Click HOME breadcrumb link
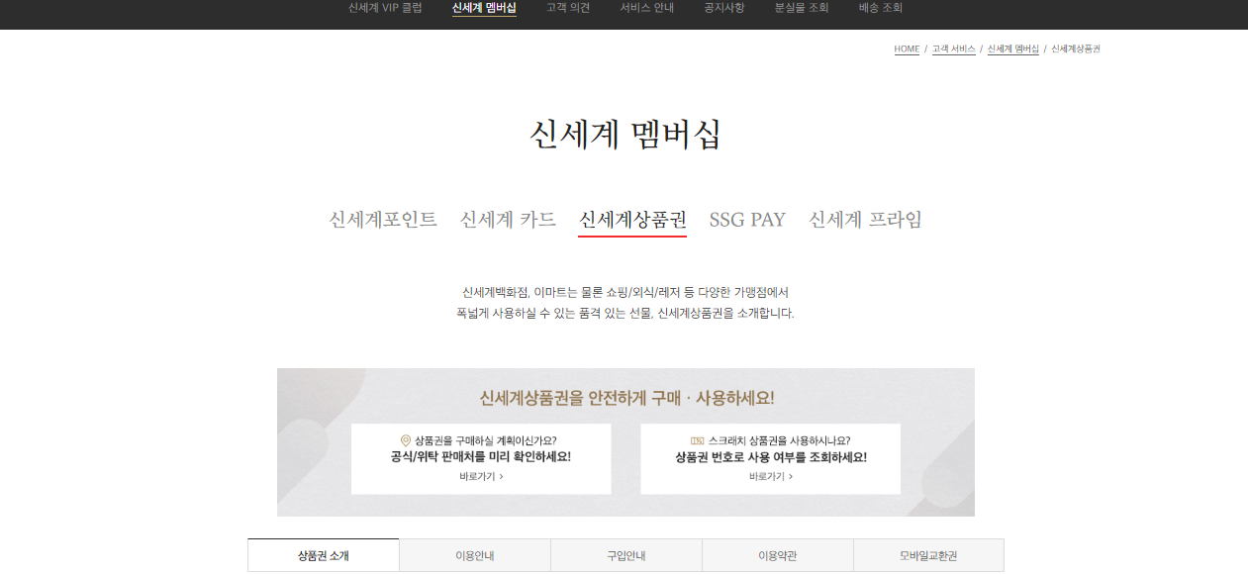The image size is (1248, 575). coord(907,48)
